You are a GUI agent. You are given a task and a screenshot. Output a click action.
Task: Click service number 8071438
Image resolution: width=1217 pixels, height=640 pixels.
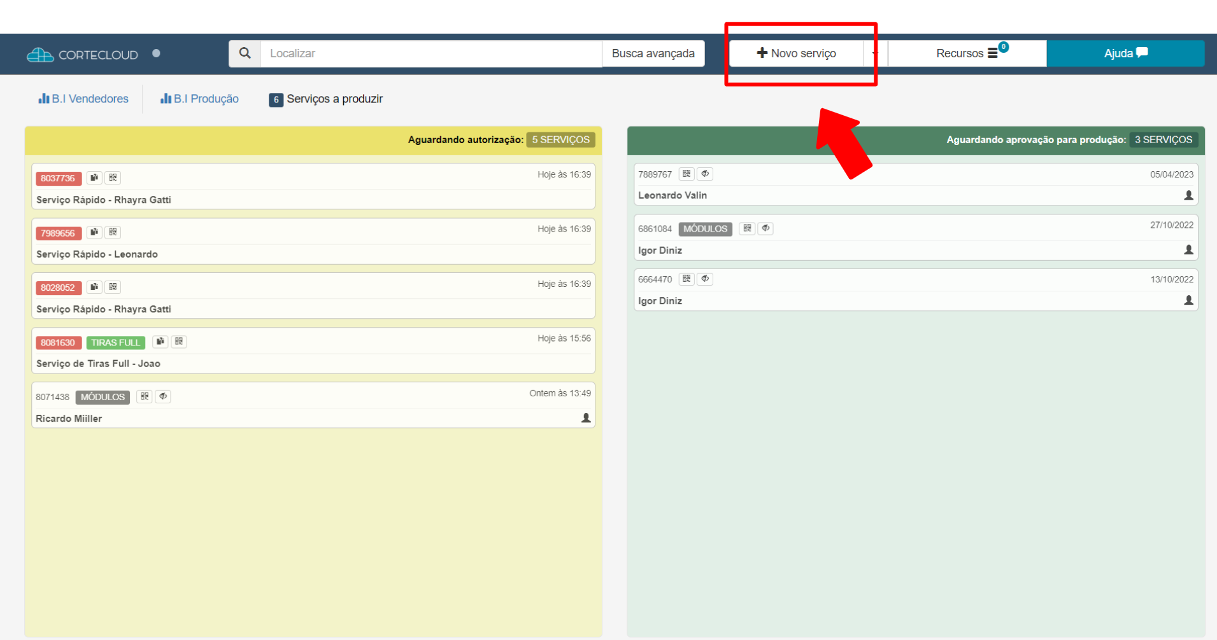(x=52, y=397)
